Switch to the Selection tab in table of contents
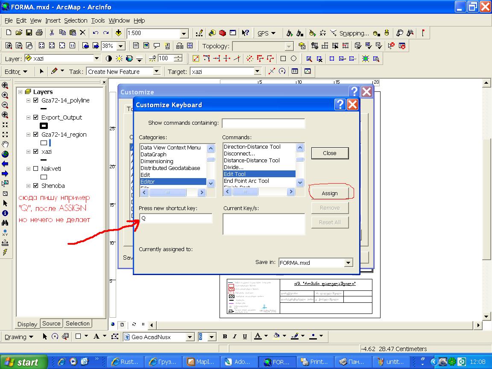The height and width of the screenshot is (369, 492). tap(77, 323)
